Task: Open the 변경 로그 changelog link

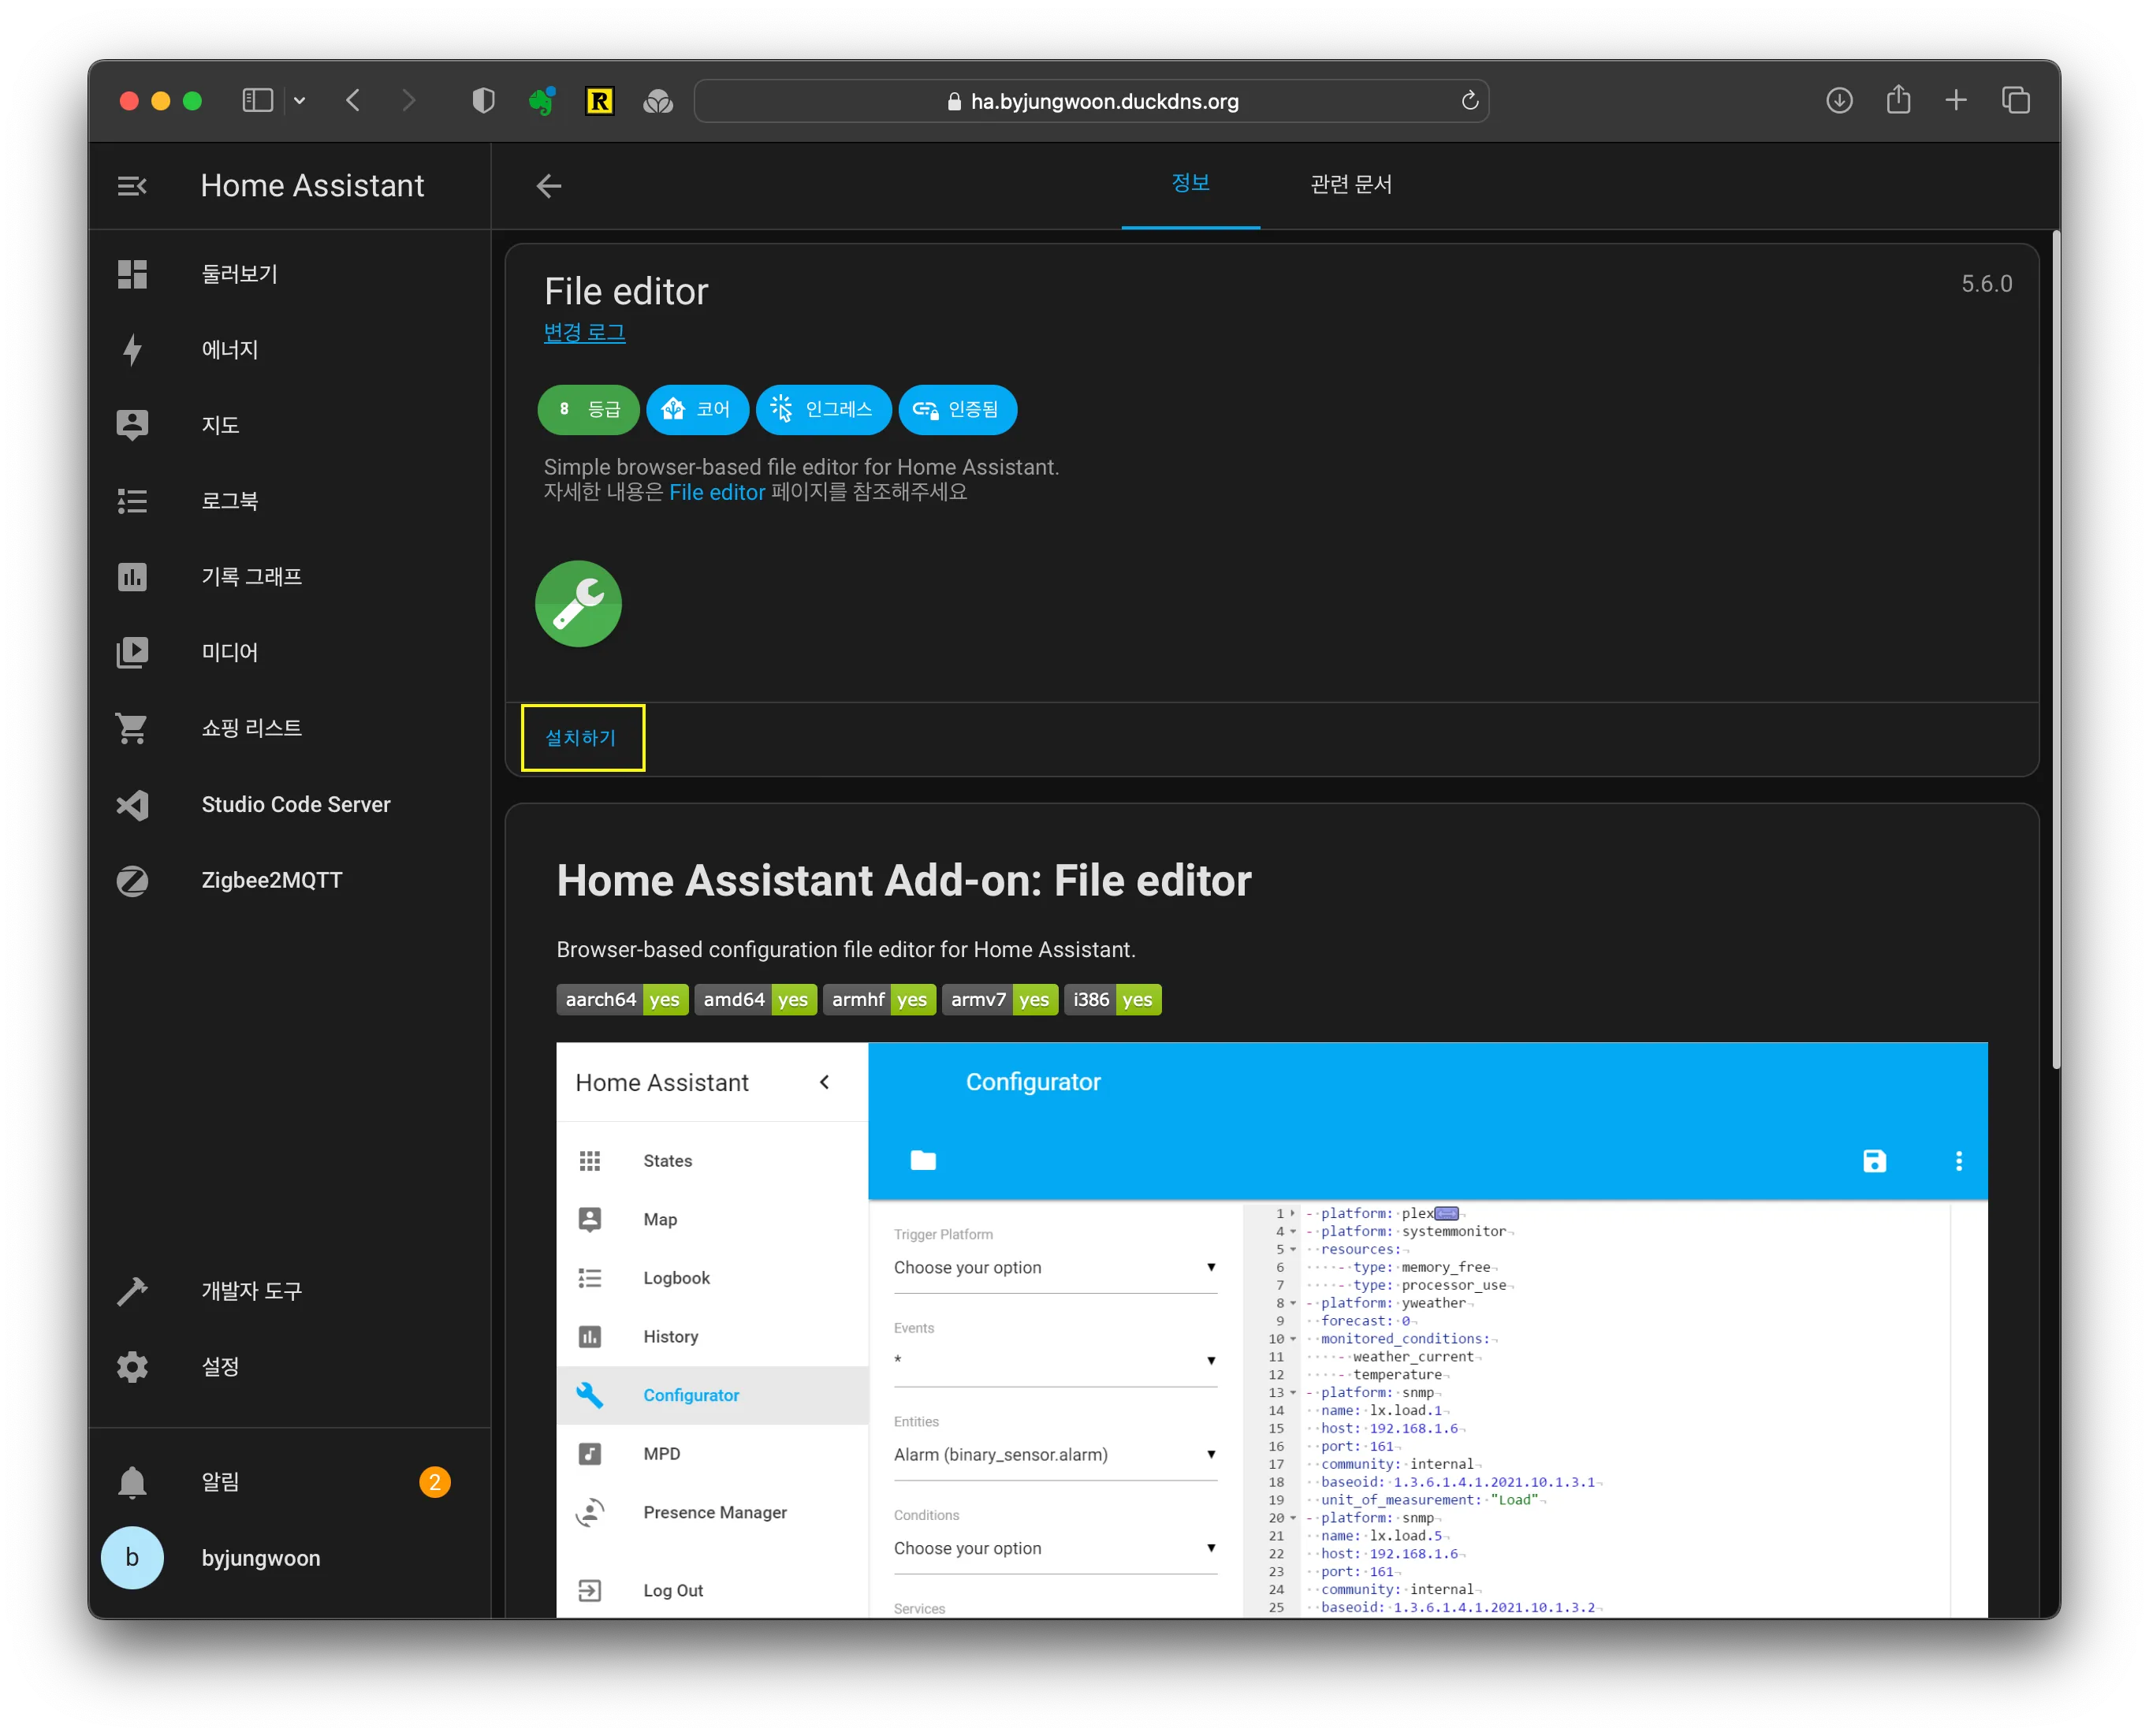Action: tap(584, 333)
